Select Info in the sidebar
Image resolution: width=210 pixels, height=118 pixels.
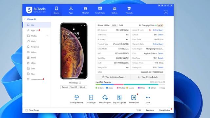pyautogui.click(x=36, y=25)
